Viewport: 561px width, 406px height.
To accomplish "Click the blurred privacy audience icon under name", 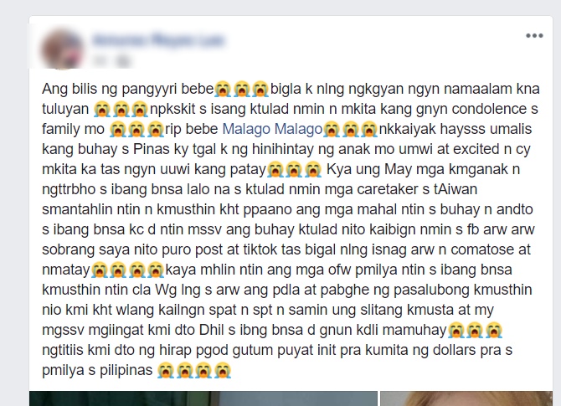I will pyautogui.click(x=123, y=61).
